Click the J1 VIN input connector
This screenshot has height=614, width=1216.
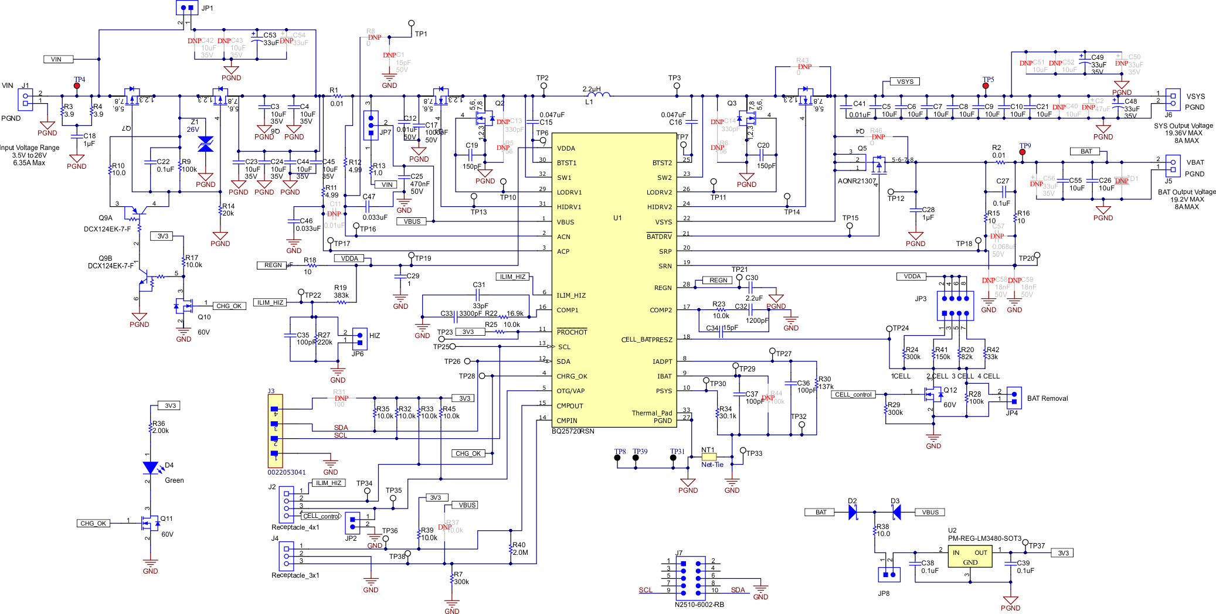click(x=25, y=99)
